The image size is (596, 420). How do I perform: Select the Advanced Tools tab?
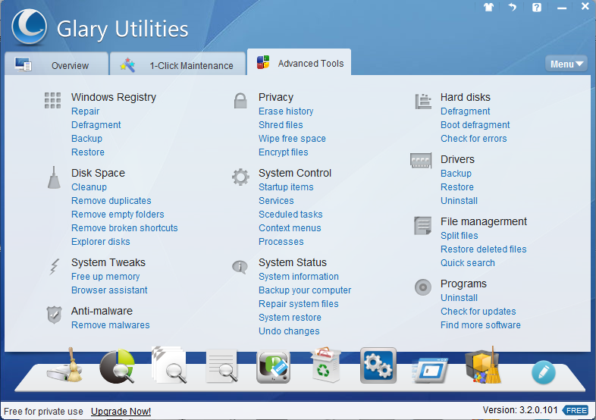click(300, 63)
